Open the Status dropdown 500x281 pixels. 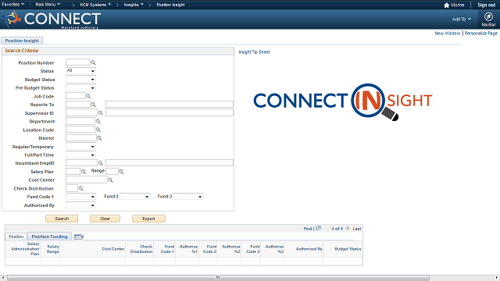tap(80, 71)
